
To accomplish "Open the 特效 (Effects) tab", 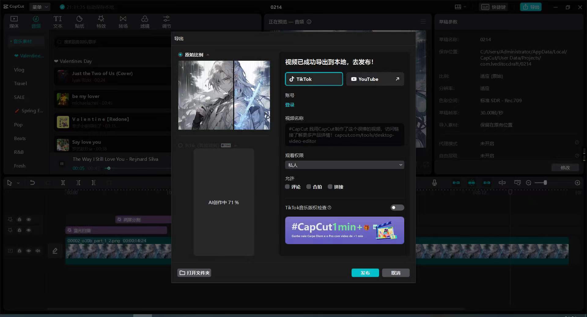I will pos(101,22).
